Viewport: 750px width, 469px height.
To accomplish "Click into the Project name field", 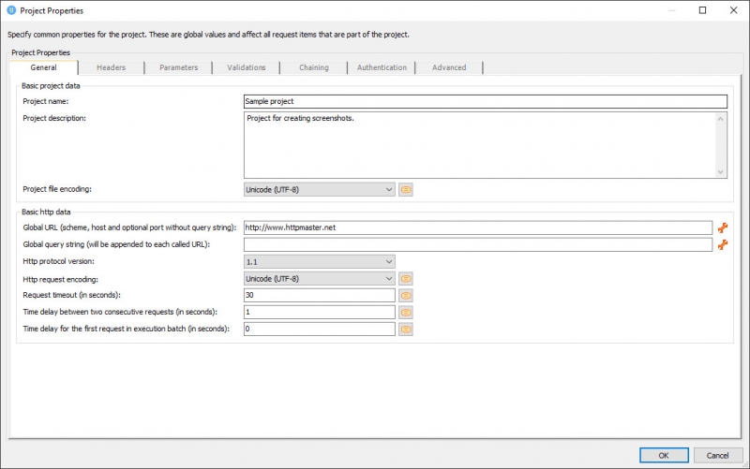I will 486,101.
